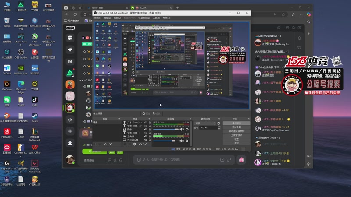The width and height of the screenshot is (351, 197).
Task: Click the 退出 exit button in OBS controls
Action: [x=236, y=143]
